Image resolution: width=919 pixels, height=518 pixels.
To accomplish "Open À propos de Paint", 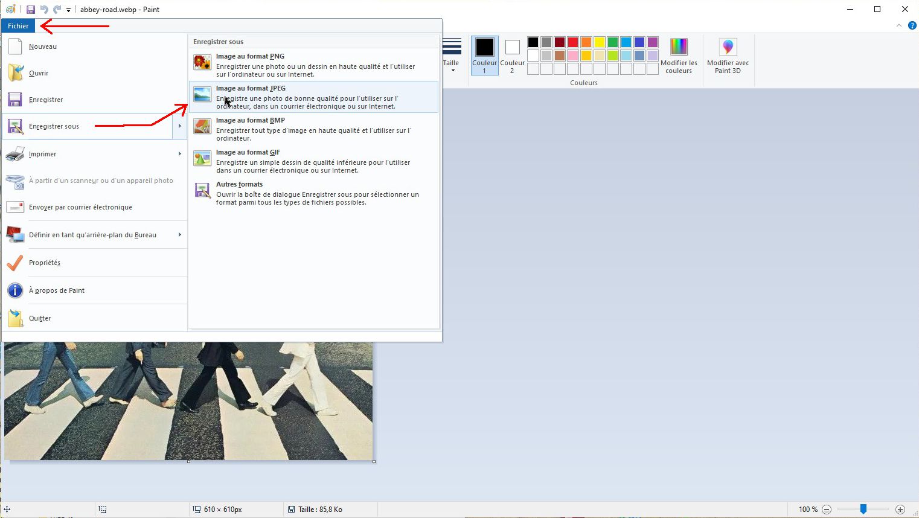I will 95,290.
